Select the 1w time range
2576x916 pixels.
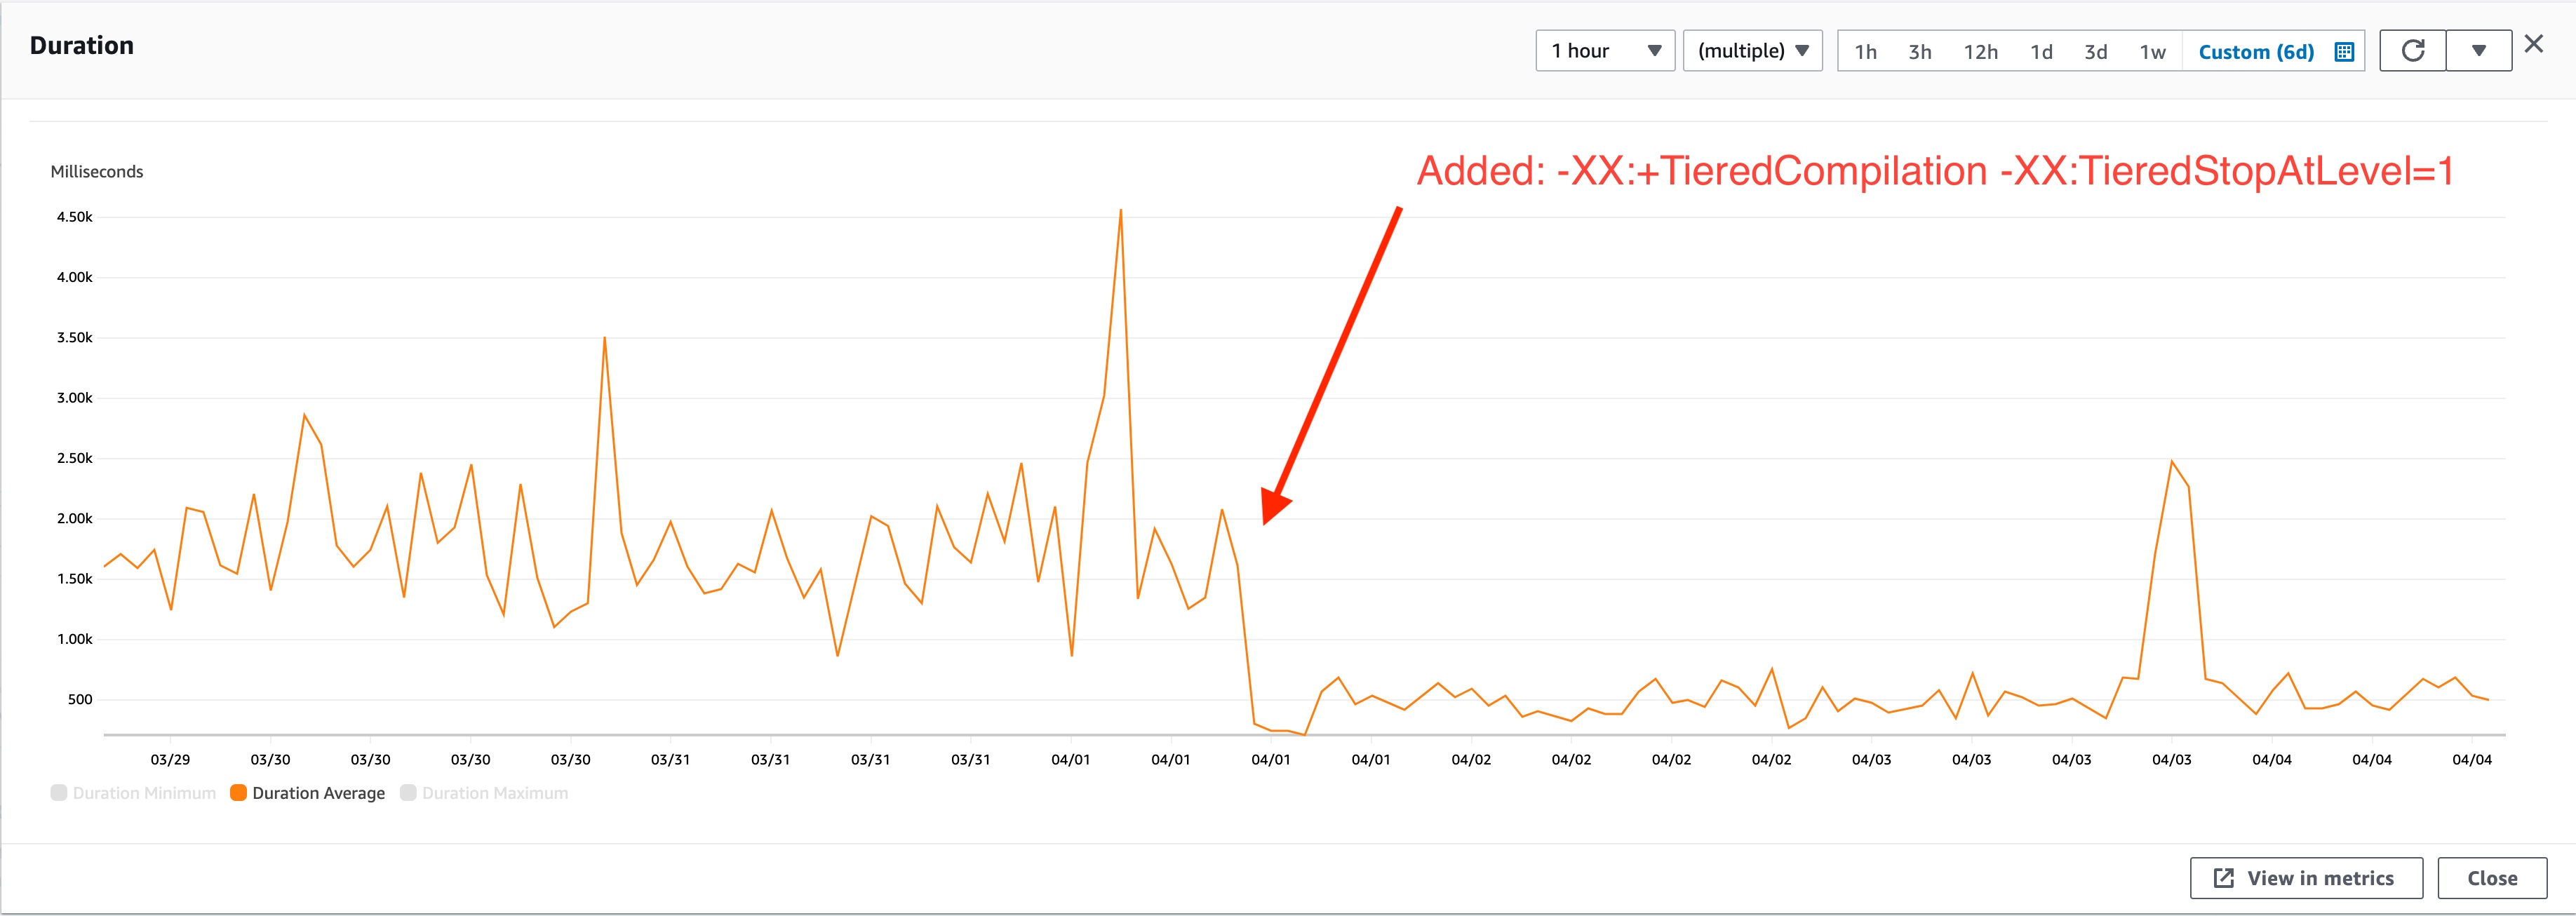[2153, 51]
